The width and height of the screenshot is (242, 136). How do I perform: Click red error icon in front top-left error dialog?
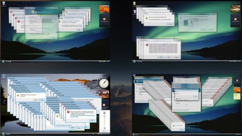19,22
